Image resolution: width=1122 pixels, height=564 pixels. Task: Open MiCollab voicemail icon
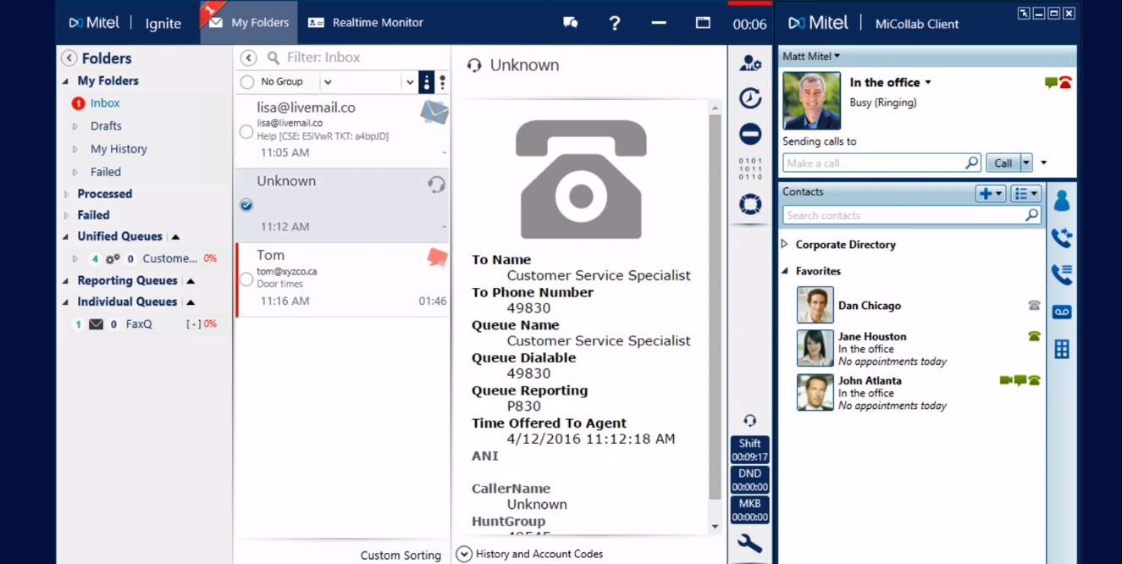coord(1062,312)
